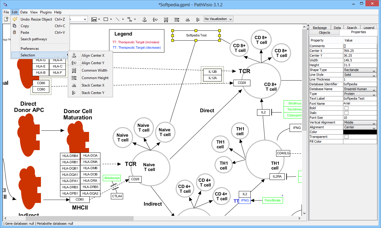The height and width of the screenshot is (228, 381).
Task: Click Stack Center Y icon in submenu
Action: [x=74, y=93]
